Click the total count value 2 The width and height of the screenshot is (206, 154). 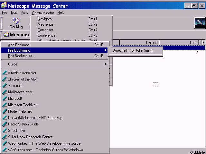pyautogui.click(x=197, y=53)
